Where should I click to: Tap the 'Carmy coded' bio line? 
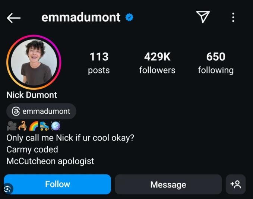[32, 149]
